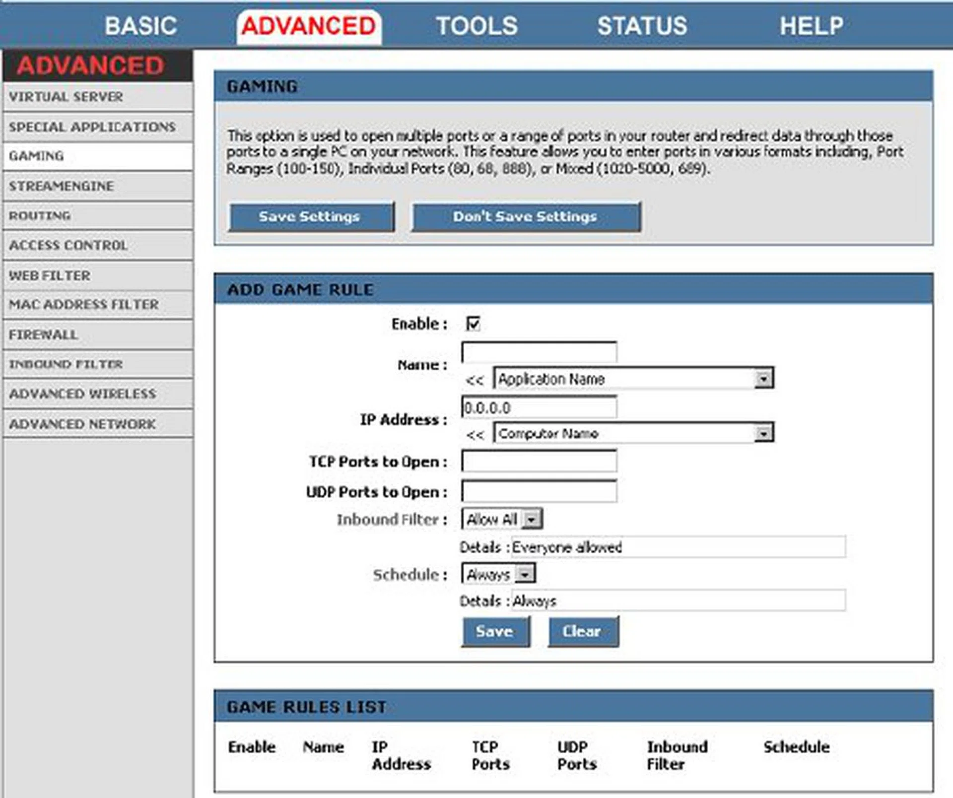953x798 pixels.
Task: Click the Don't Save Settings button
Action: click(525, 216)
